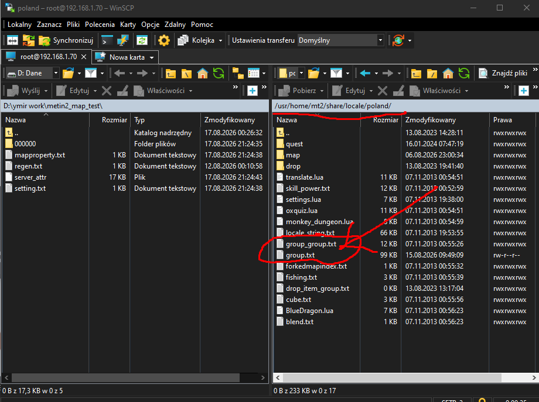This screenshot has height=402, width=539.
Task: Click the Synchronizuj toolbar button
Action: coord(66,40)
